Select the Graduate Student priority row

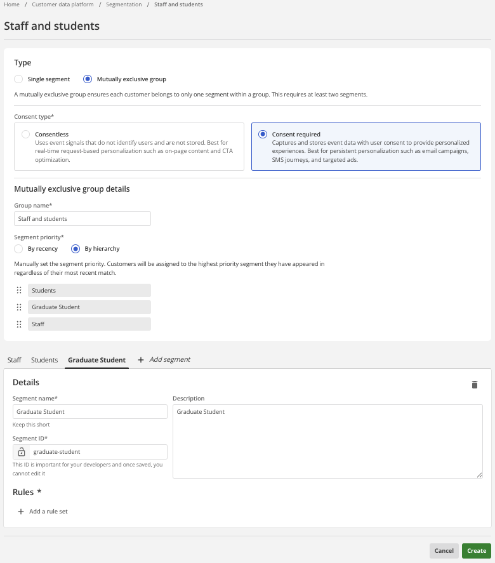click(x=89, y=307)
